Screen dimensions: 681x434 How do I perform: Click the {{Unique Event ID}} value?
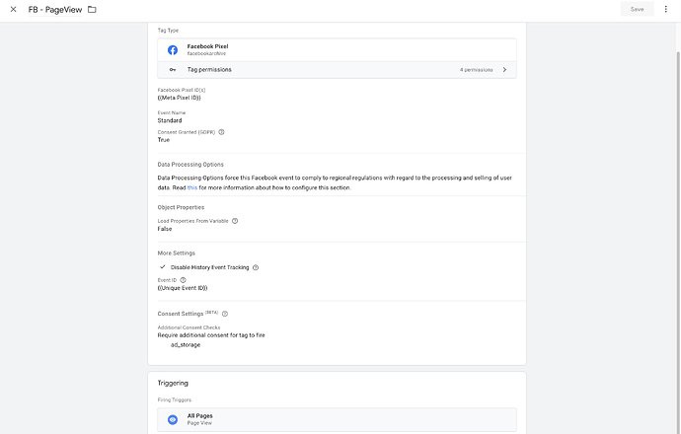click(x=183, y=288)
